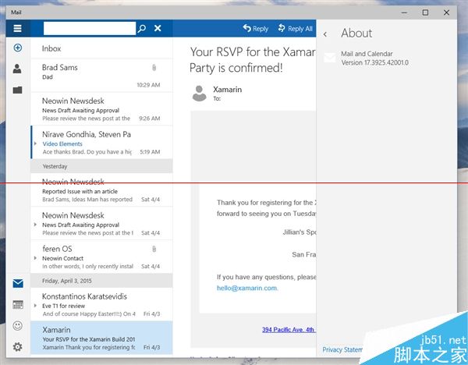This screenshot has width=468, height=365.
Task: Open Reported Issue with an article email
Action: pyautogui.click(x=101, y=190)
